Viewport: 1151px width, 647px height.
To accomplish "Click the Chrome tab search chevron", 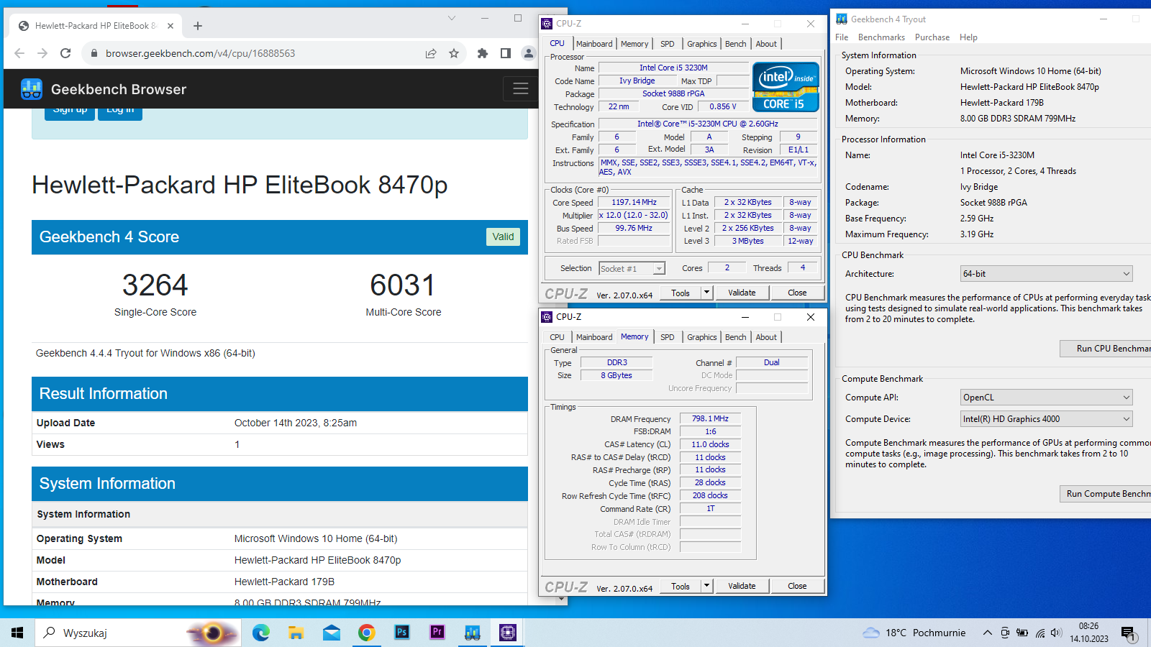I will (452, 18).
